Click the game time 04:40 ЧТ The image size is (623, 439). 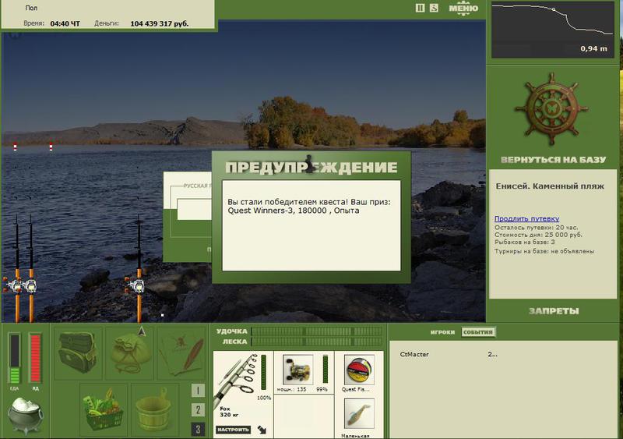pos(65,23)
